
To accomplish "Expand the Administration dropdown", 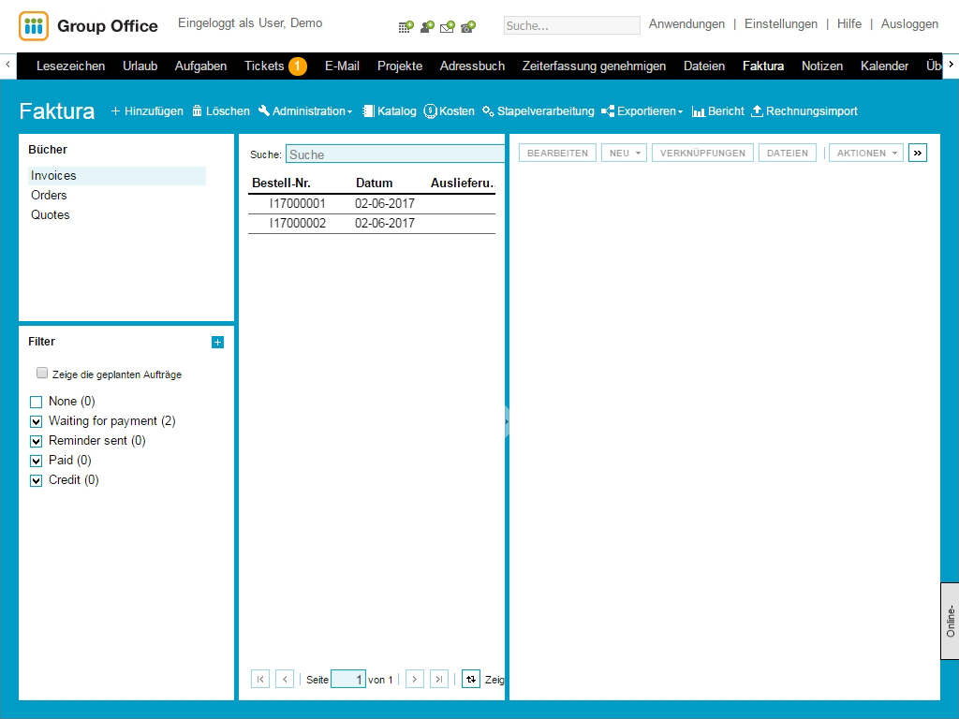I will click(305, 111).
